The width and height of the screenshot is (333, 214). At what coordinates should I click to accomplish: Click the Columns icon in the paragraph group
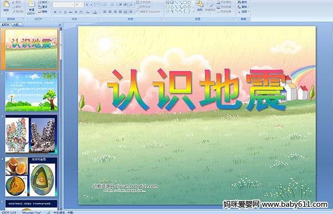pos(131,12)
